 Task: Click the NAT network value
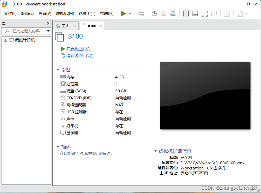[x=119, y=105]
